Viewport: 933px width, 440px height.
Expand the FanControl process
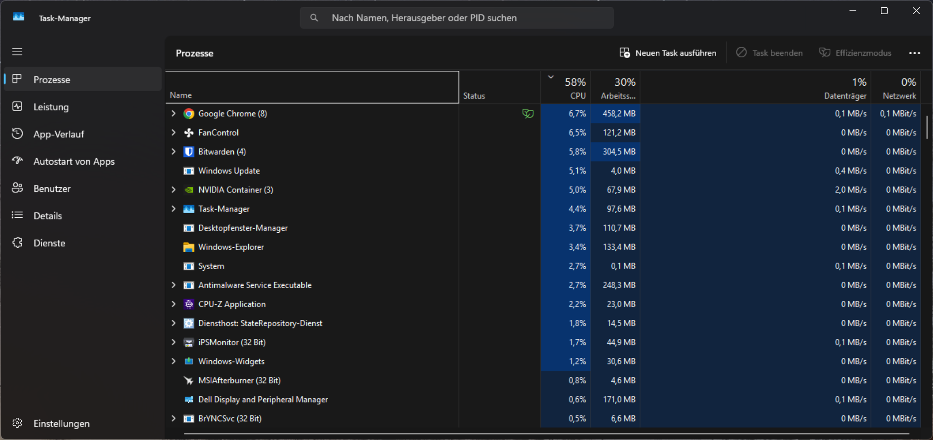coord(173,132)
